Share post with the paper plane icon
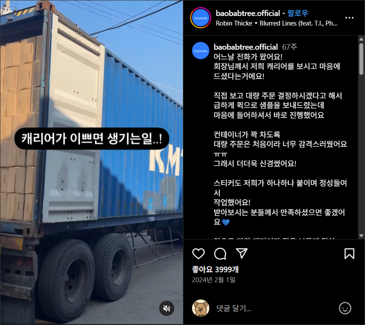The height and width of the screenshot is (325, 365). click(x=242, y=253)
